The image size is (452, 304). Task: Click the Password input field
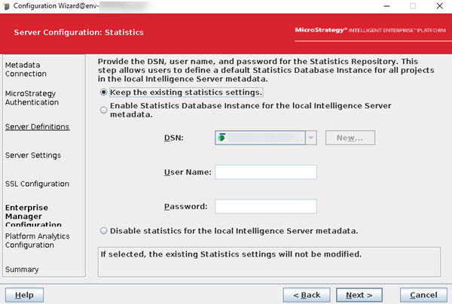click(265, 206)
